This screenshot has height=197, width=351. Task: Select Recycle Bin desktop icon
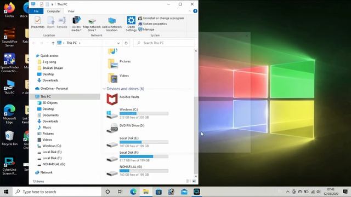click(9, 138)
